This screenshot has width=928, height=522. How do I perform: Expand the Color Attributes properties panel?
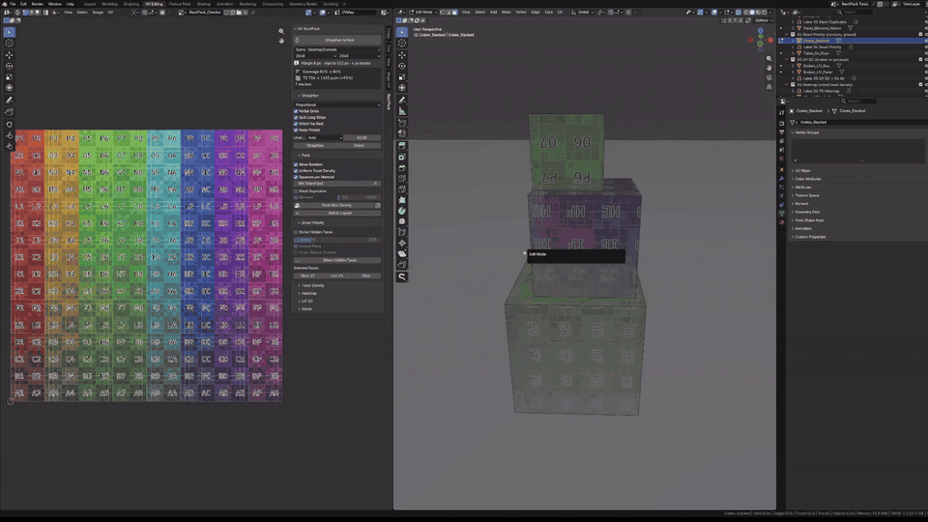pyautogui.click(x=806, y=179)
